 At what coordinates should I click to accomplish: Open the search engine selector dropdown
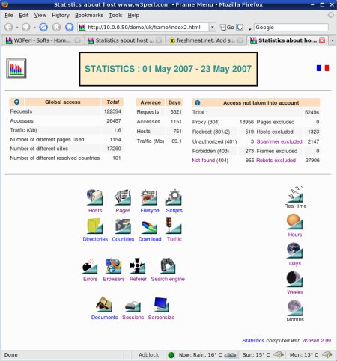click(x=249, y=29)
